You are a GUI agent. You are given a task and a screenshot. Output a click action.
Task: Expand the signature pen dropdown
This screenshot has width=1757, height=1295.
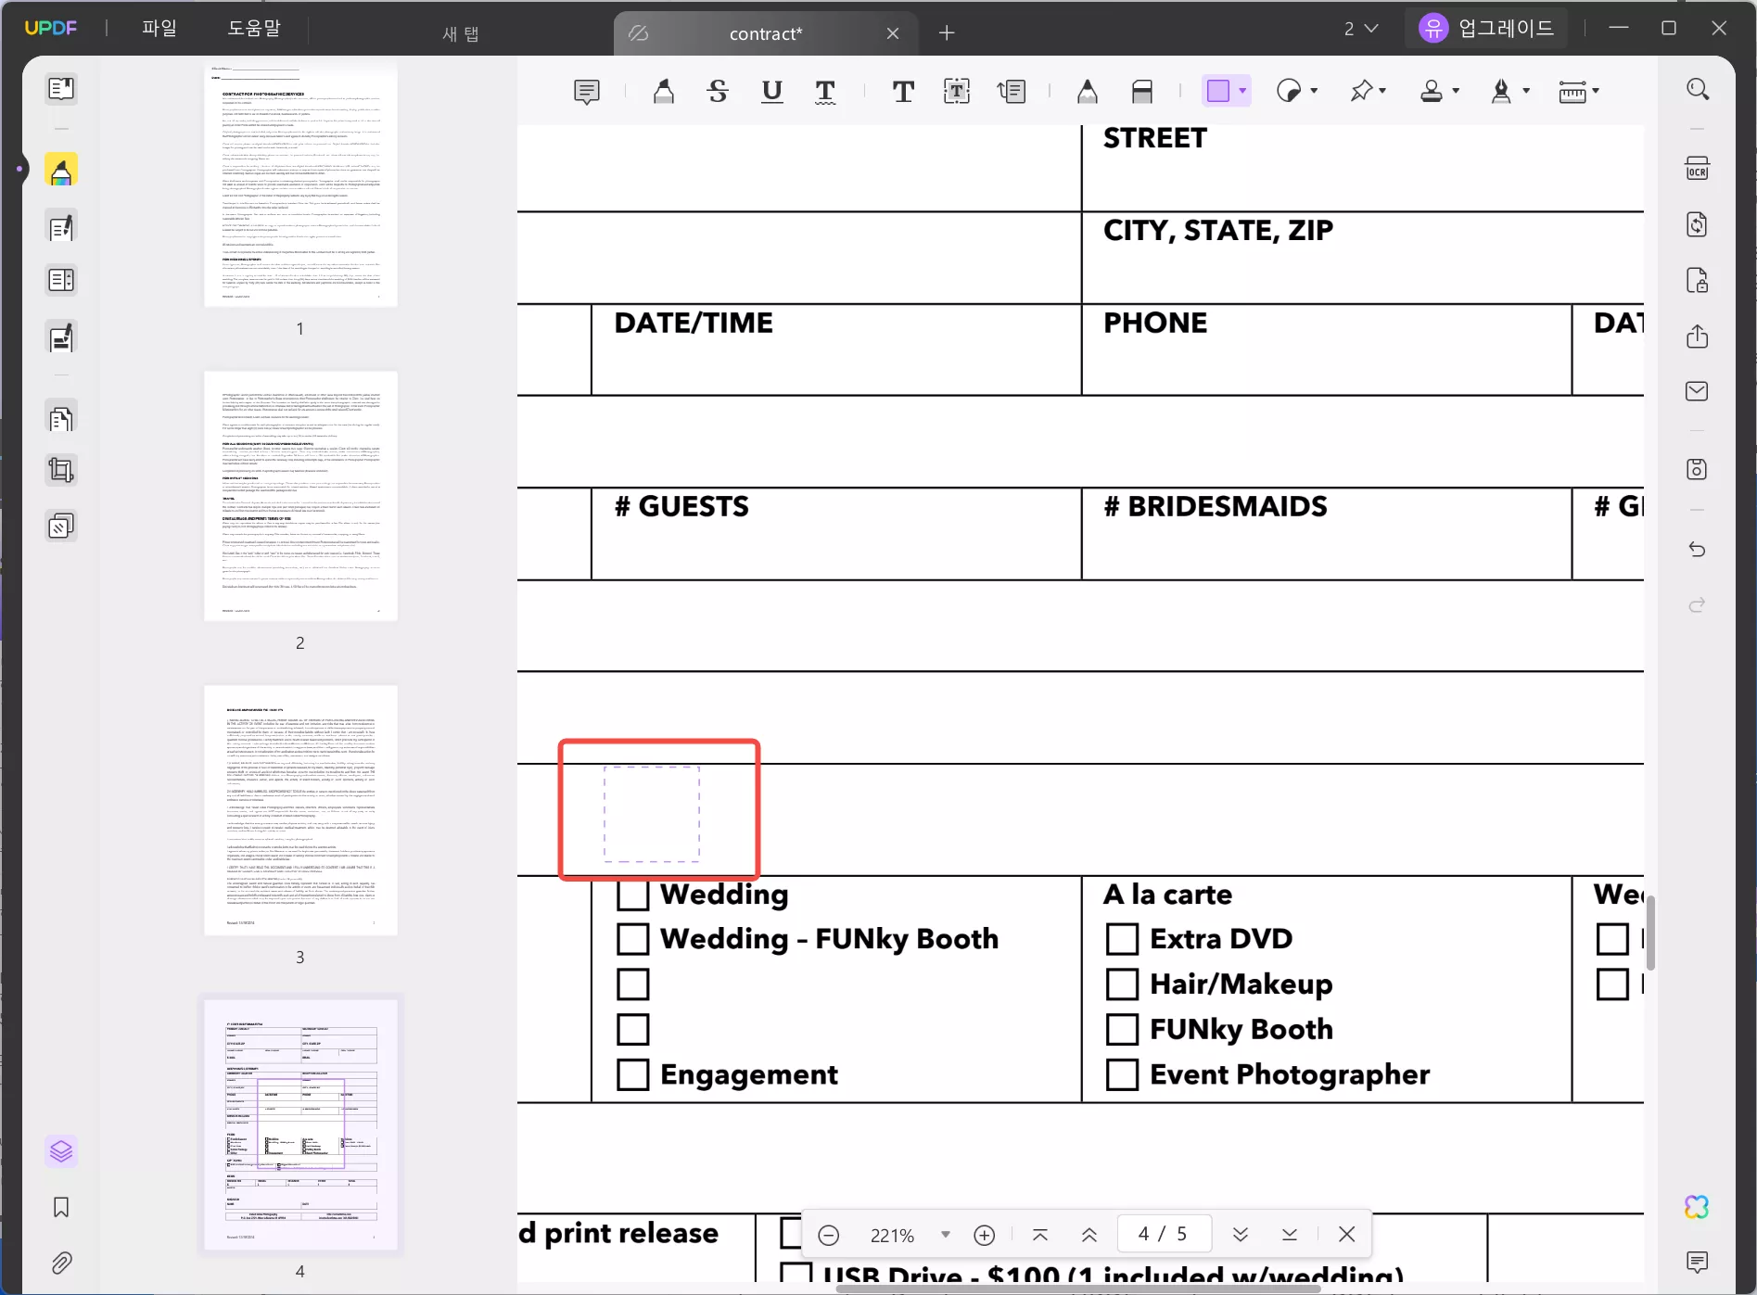click(1526, 91)
